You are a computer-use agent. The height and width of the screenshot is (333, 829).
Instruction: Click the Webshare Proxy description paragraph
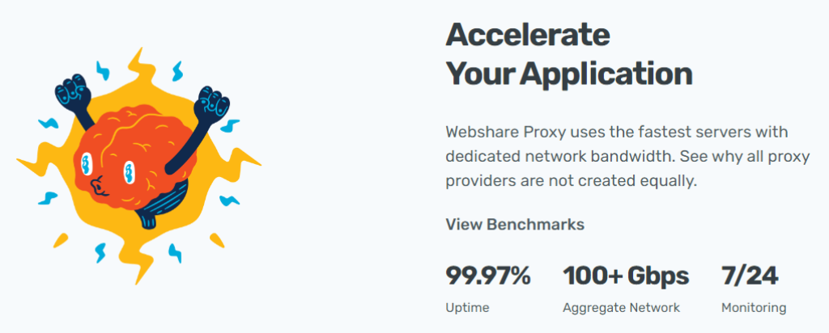pos(616,156)
